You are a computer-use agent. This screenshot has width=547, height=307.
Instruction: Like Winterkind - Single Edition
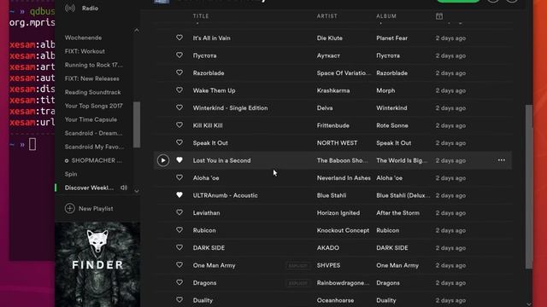click(x=179, y=107)
